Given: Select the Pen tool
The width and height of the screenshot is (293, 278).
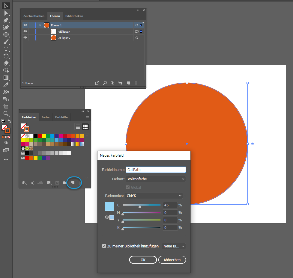Looking at the screenshot, I should coord(6,20).
